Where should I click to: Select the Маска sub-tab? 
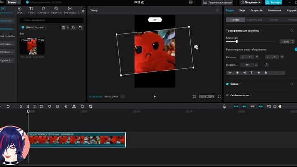point(273,20)
